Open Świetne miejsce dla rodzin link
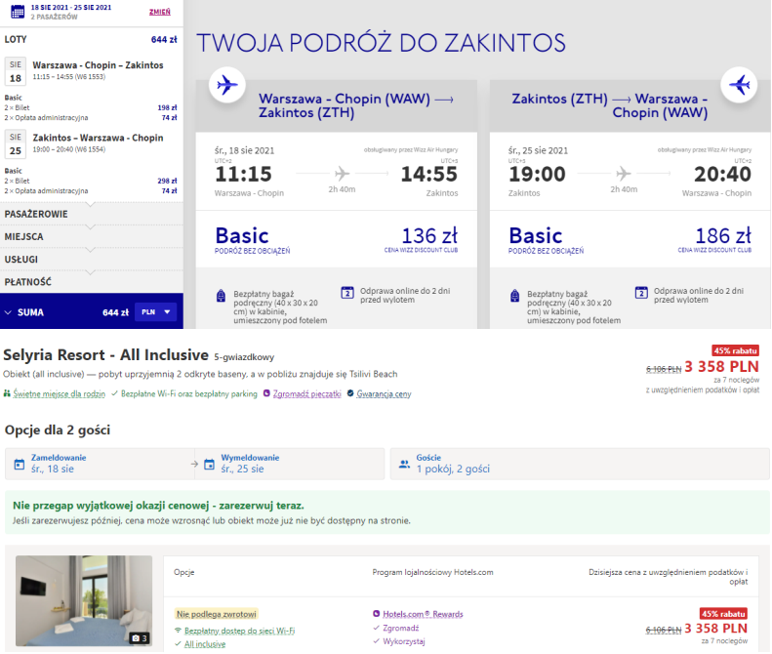 [x=60, y=394]
